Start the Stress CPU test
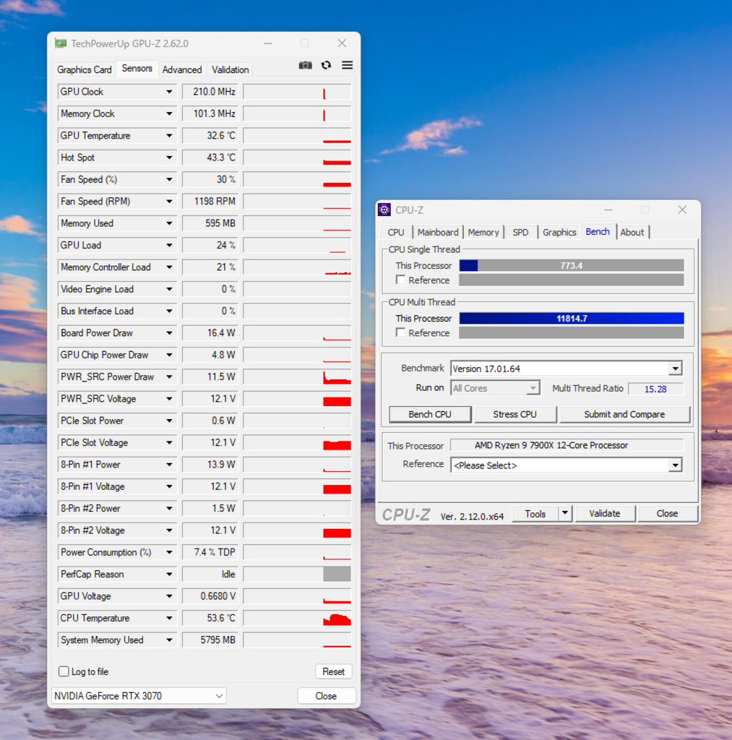Viewport: 732px width, 740px height. pyautogui.click(x=515, y=414)
